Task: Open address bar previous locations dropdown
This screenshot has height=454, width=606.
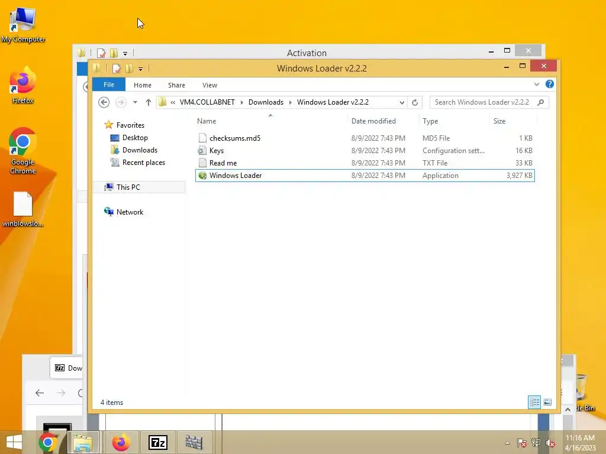Action: point(402,102)
